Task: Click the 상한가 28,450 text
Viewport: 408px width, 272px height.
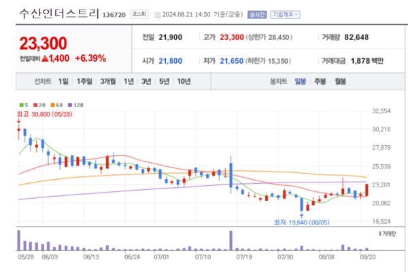Action: 269,37
